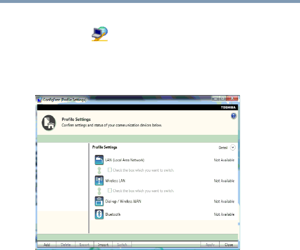Click the Bluetooth device icon

(99, 214)
